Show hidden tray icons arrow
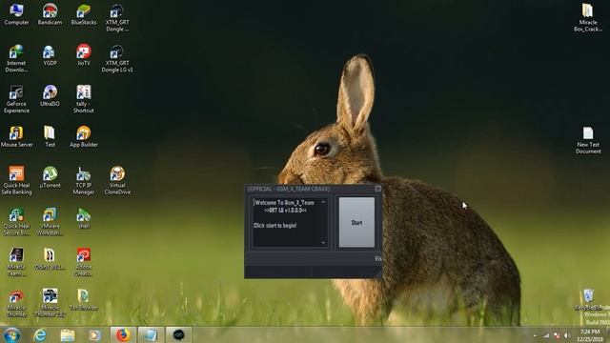This screenshot has height=343, width=610. (535, 335)
